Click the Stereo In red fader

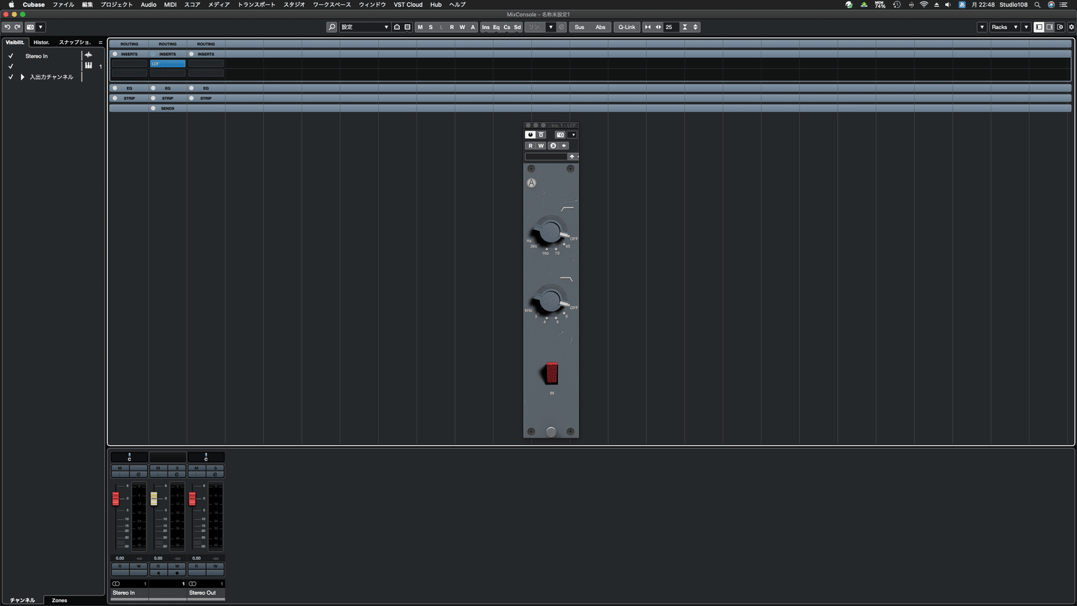(x=116, y=498)
